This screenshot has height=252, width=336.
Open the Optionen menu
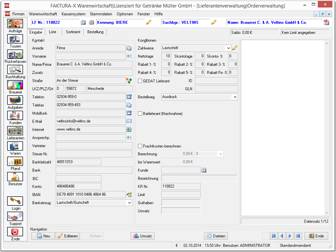125,14
